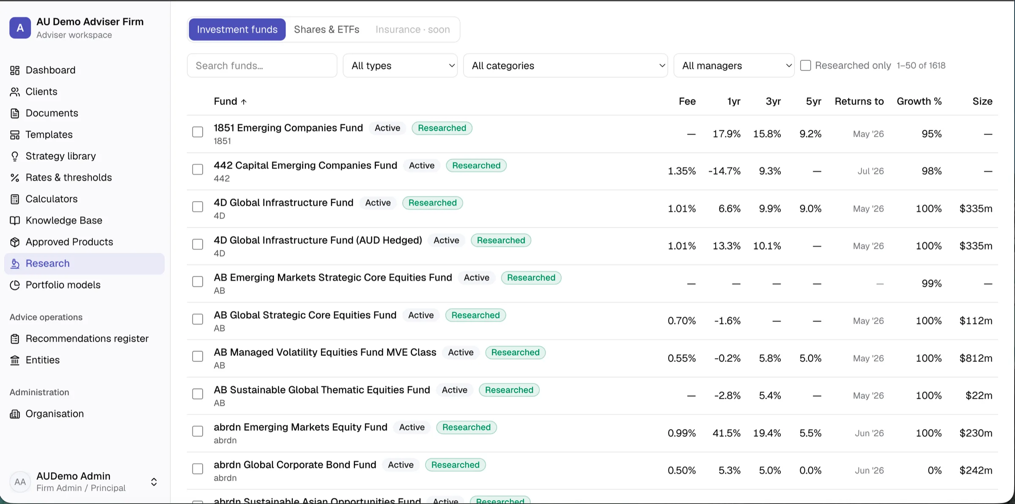Expand the AUDemo Admin account switcher
This screenshot has height=504, width=1015.
[154, 482]
